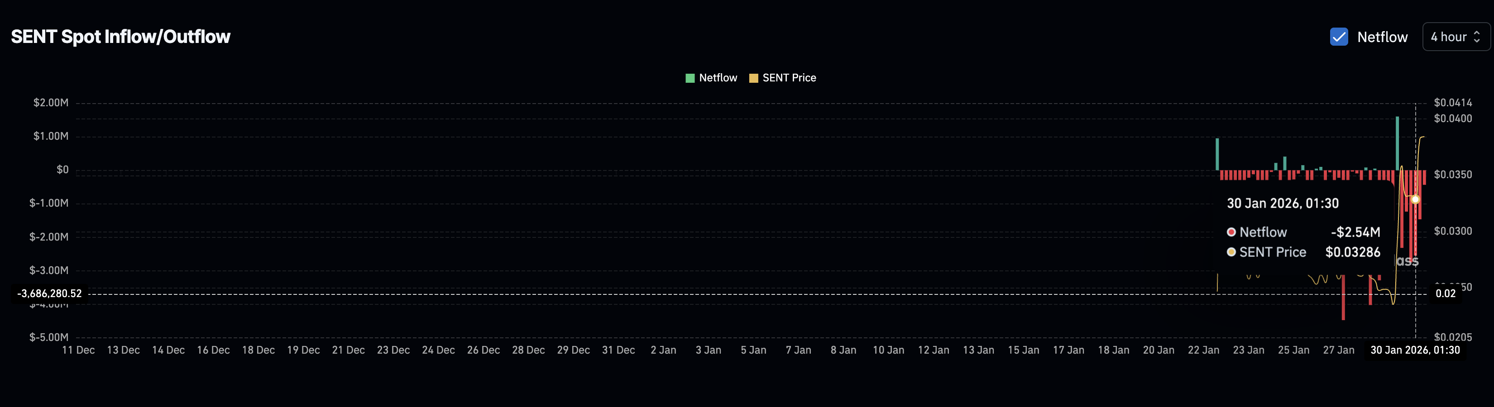Click the $0.03286 SENT Price tooltip value

coord(1353,252)
